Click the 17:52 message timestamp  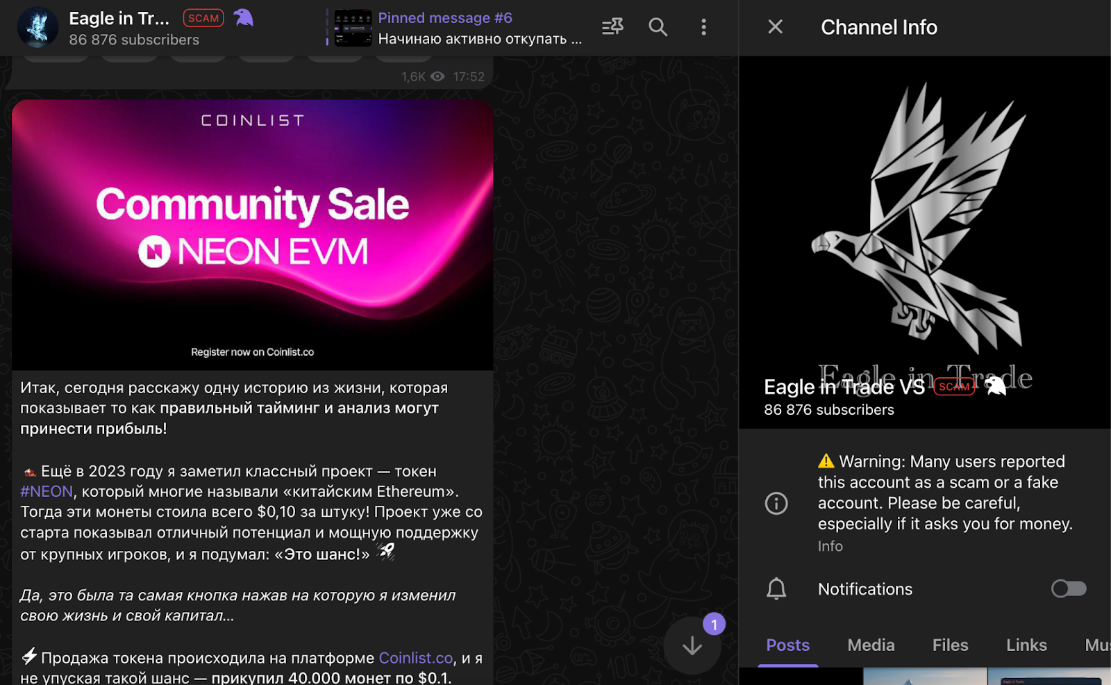[469, 76]
